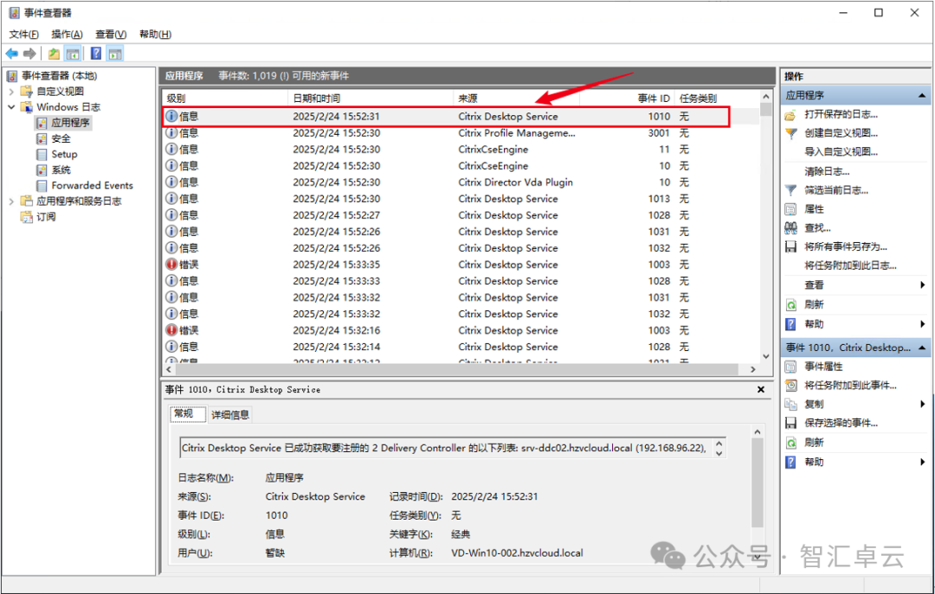Click the event list vertical scrollbar down arrow
The image size is (935, 594).
pos(766,356)
